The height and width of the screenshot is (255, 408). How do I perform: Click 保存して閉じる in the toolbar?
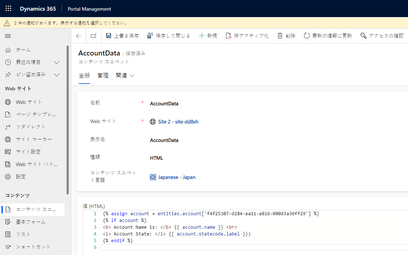point(169,36)
